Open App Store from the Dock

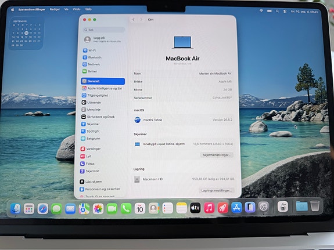[236, 208]
